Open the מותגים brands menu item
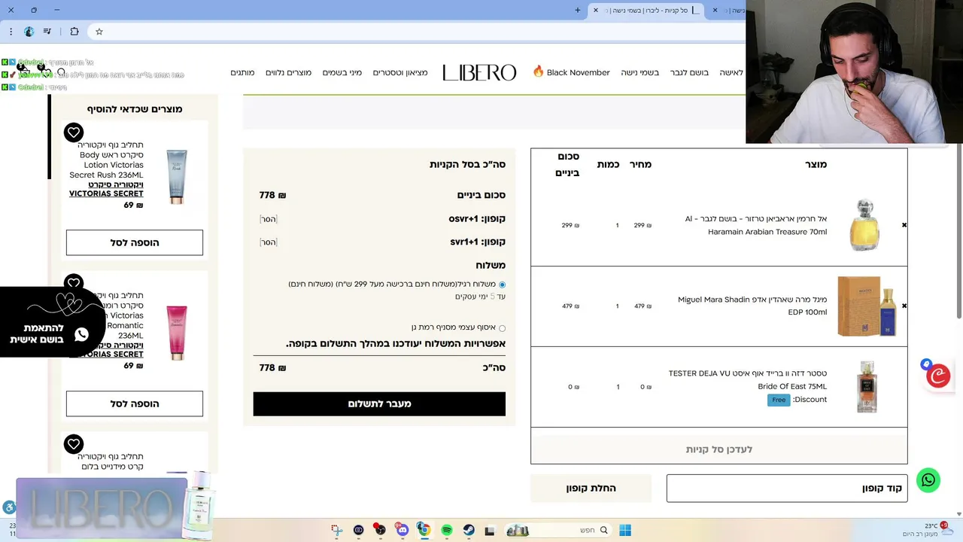The width and height of the screenshot is (963, 542). 242,72
